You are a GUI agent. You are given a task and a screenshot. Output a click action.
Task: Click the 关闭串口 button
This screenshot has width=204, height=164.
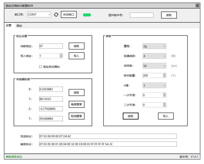click(x=69, y=14)
